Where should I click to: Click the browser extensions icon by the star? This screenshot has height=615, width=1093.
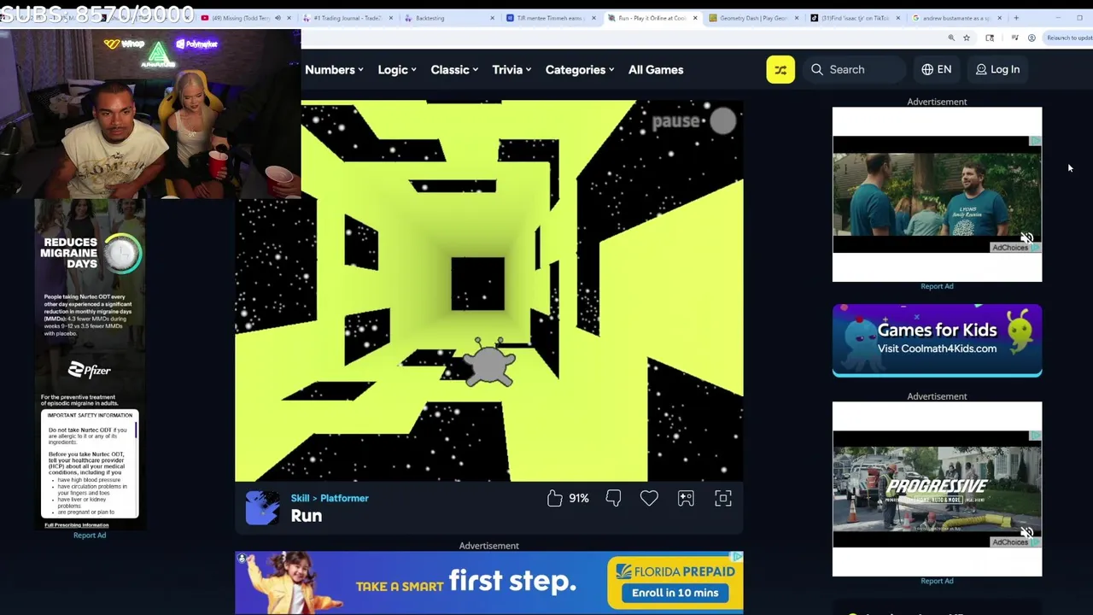pos(990,38)
